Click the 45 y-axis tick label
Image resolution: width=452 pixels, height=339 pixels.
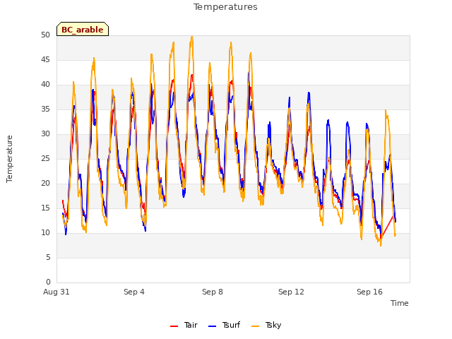(45, 59)
